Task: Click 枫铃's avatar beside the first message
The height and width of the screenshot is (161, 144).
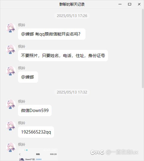Action: tap(11, 28)
